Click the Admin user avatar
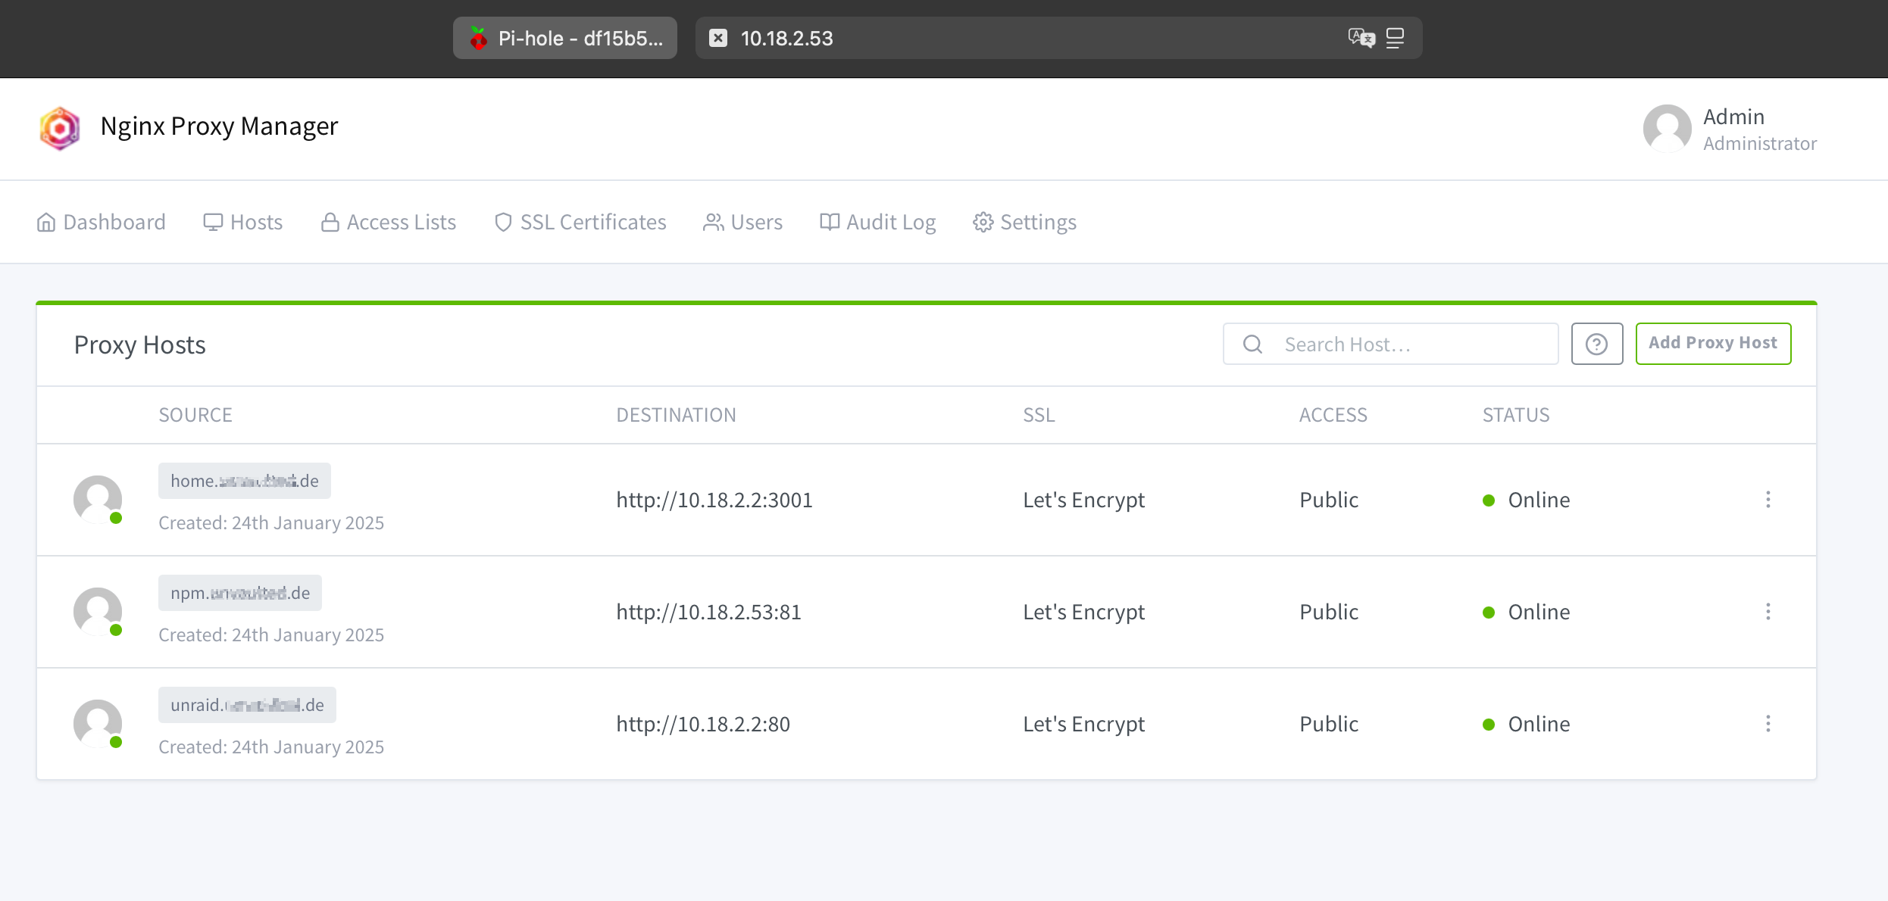 tap(1667, 128)
